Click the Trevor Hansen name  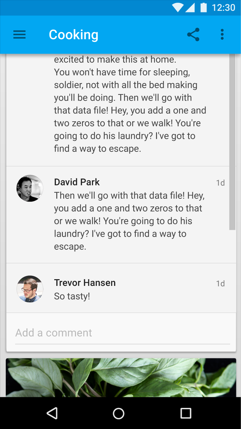[85, 283]
